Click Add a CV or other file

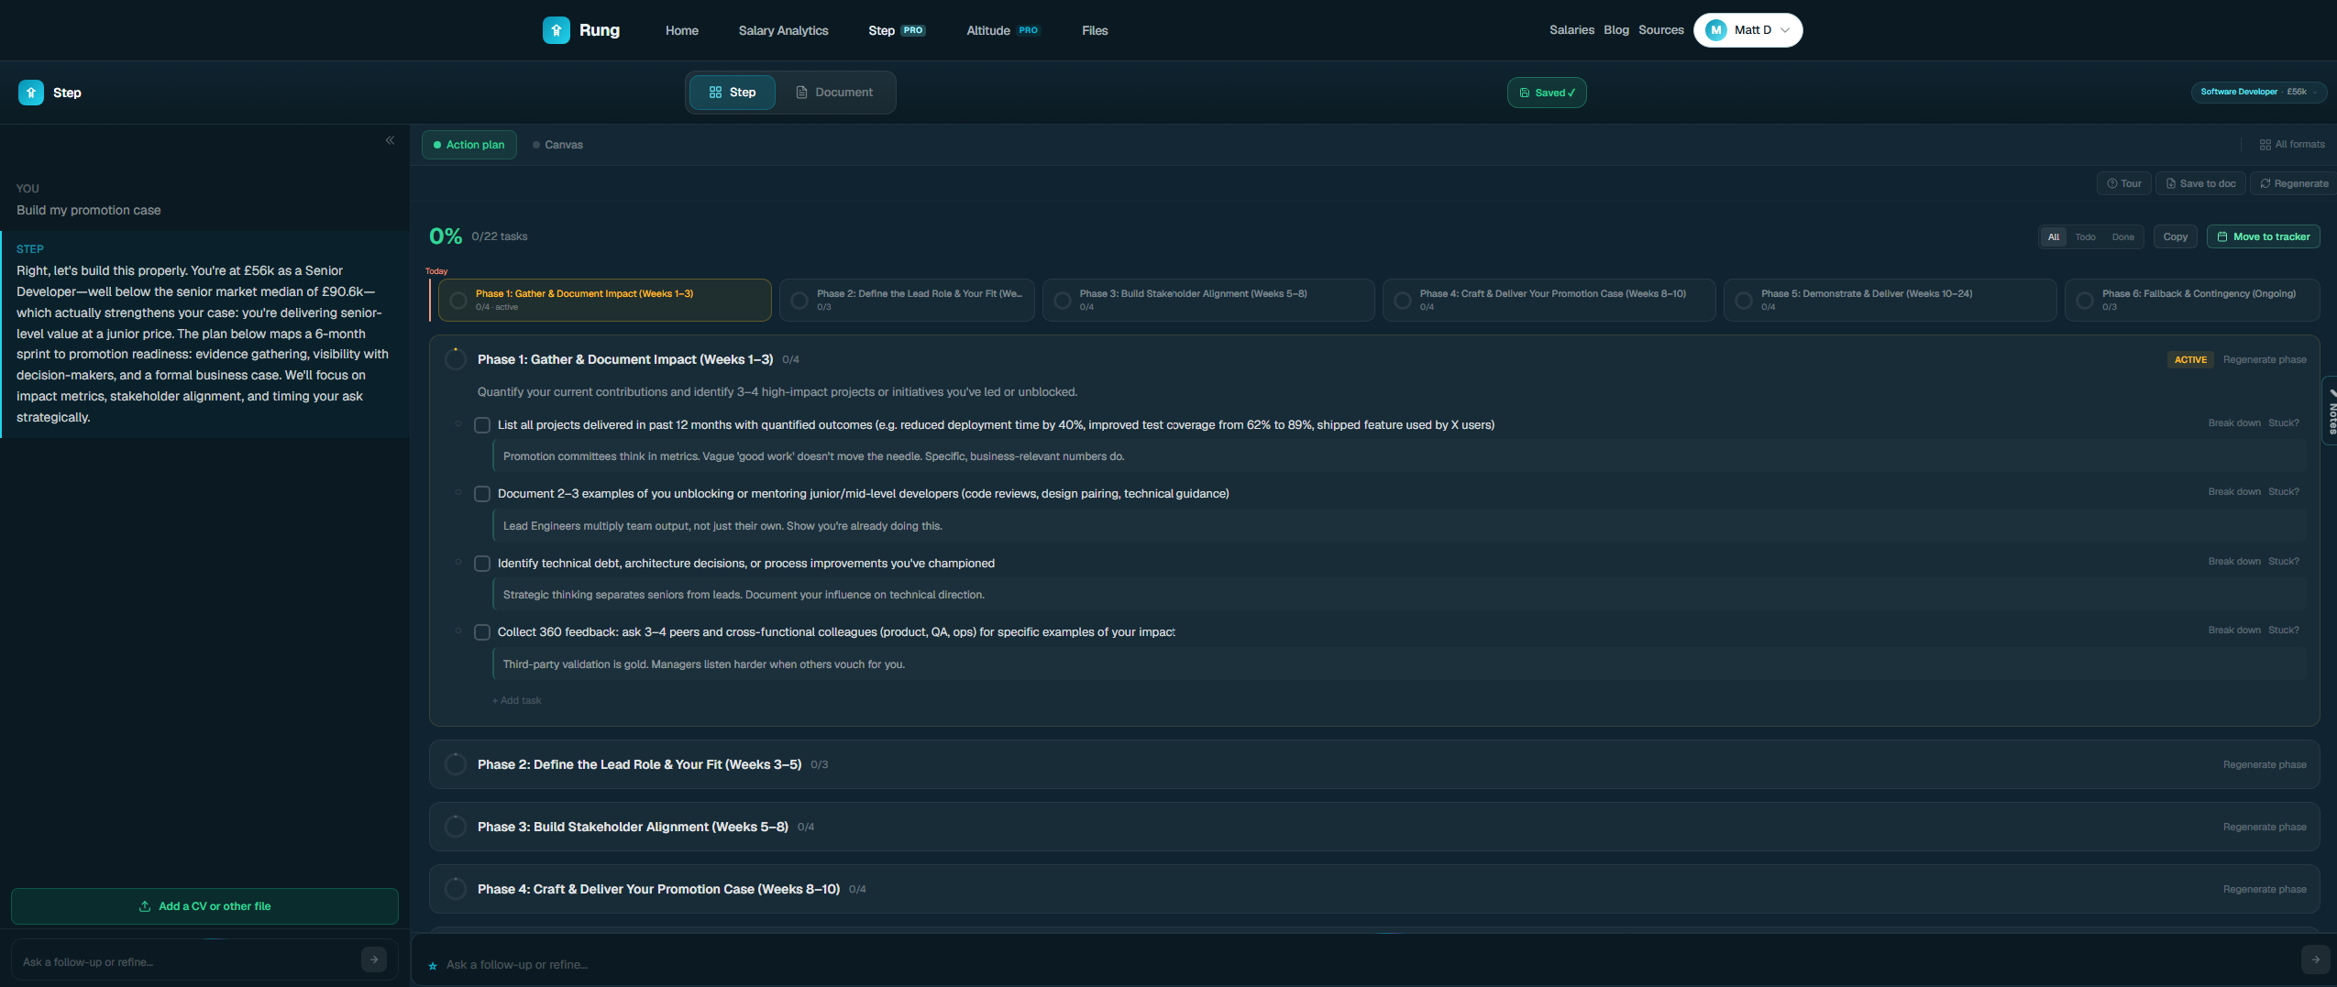pos(204,906)
